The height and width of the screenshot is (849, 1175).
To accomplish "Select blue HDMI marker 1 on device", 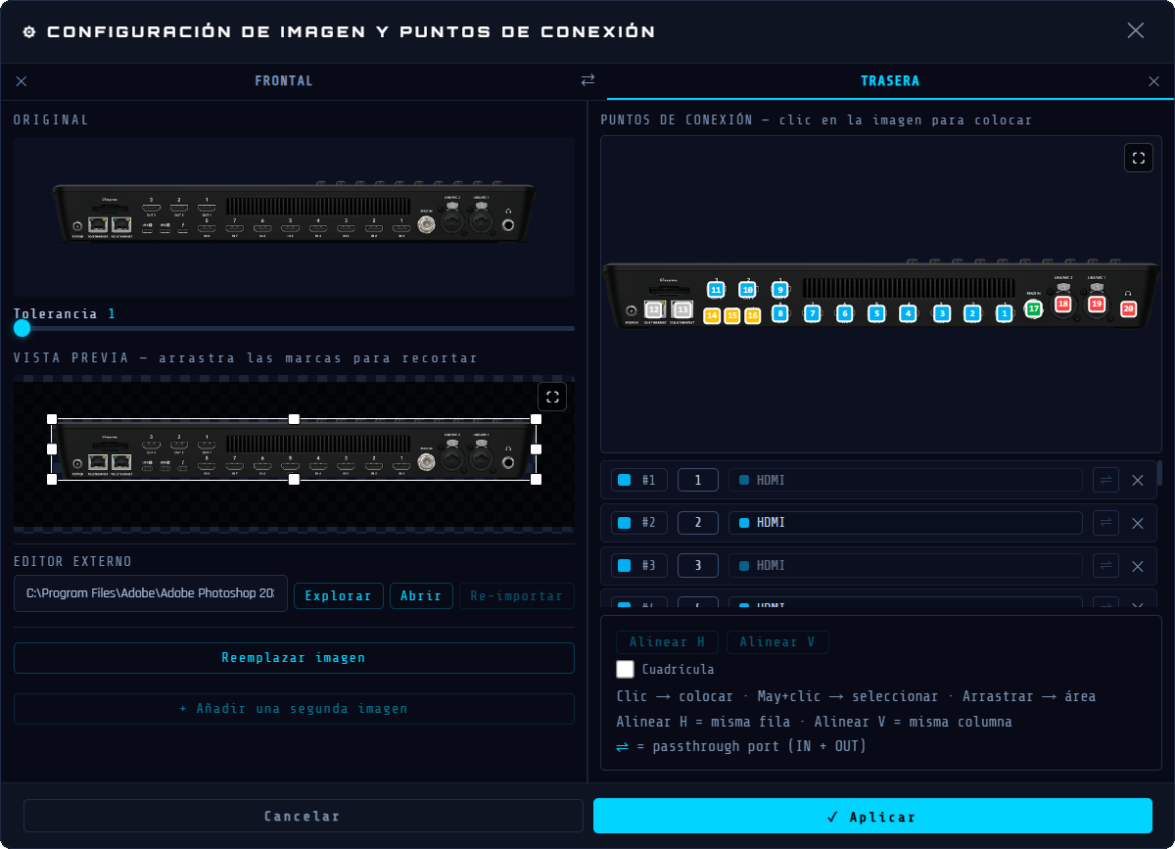I will coord(1004,313).
